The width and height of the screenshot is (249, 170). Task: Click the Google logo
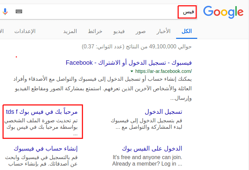click(223, 12)
